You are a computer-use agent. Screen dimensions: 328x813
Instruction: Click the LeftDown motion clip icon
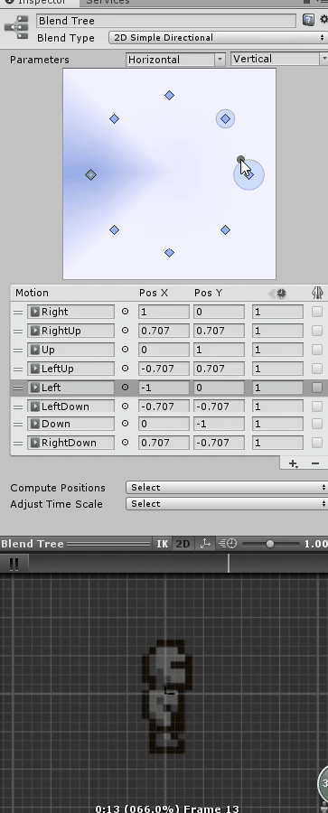[34, 406]
